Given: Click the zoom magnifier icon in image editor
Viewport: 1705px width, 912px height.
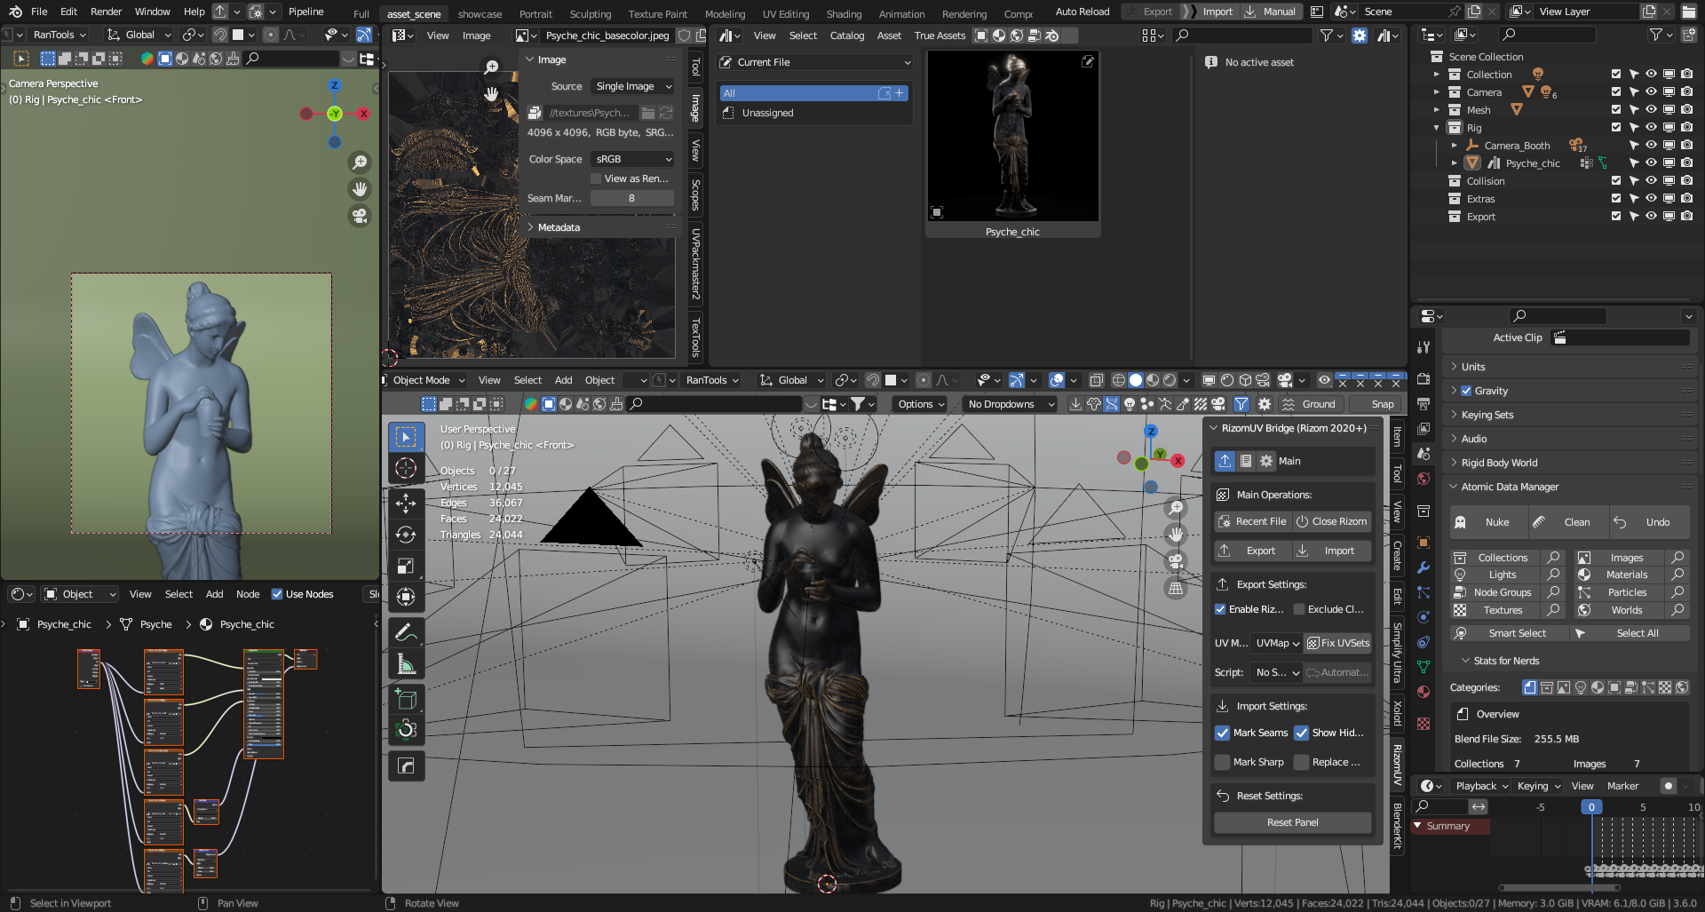Looking at the screenshot, I should [491, 67].
